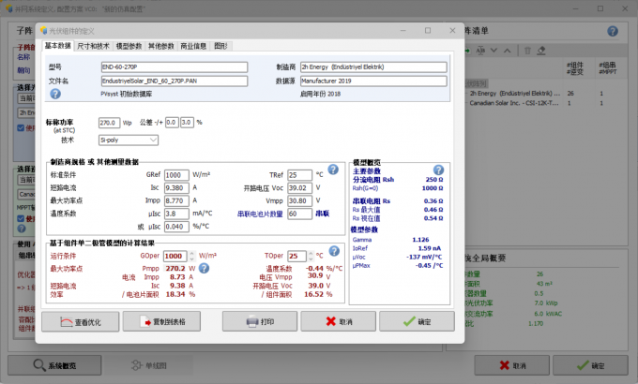638x384 pixels.
Task: Click GOper field 1000
Action: click(x=175, y=256)
